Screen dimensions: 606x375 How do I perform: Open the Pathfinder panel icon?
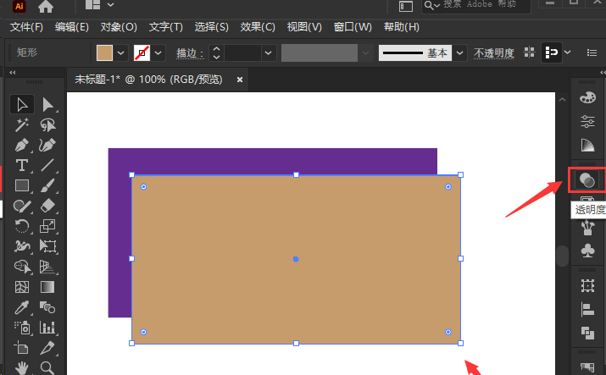click(x=587, y=333)
